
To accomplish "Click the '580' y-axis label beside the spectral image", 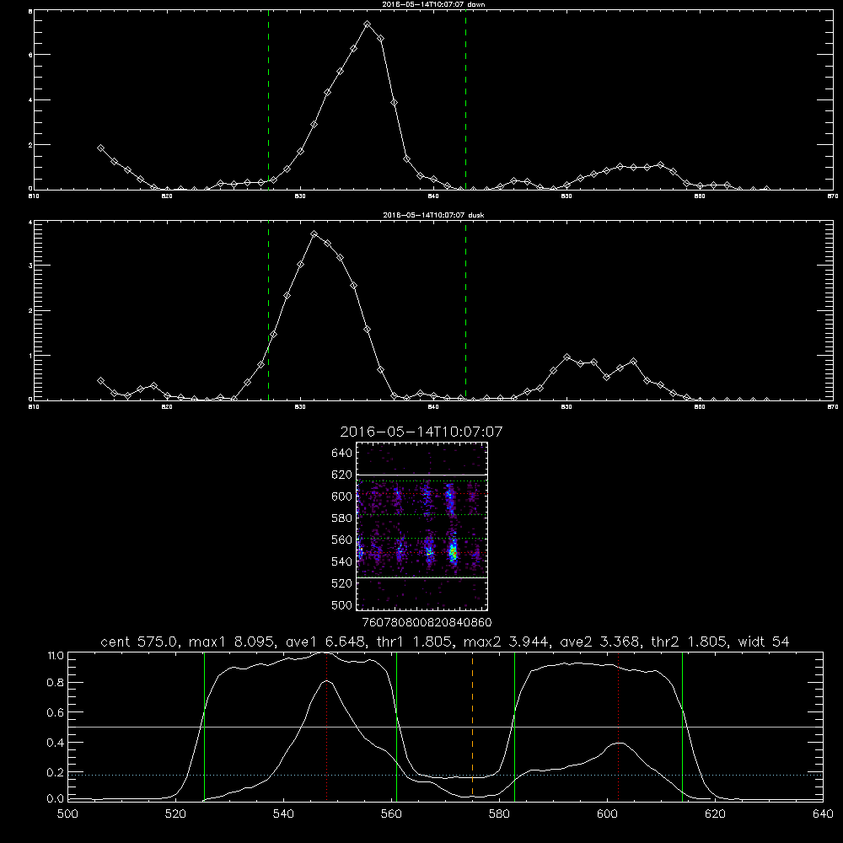I will coord(342,518).
